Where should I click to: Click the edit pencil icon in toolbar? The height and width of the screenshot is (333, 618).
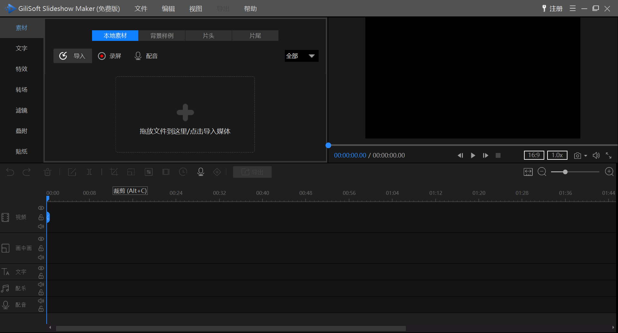(72, 172)
